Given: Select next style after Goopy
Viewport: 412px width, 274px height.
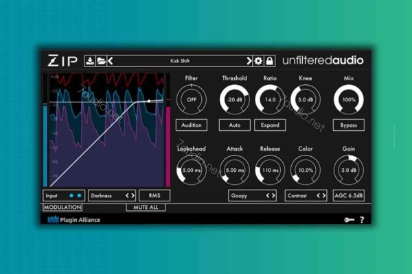Looking at the screenshot, I should [273, 196].
